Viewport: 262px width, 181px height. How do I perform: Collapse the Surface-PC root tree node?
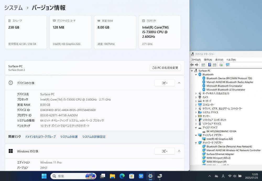coord(192,71)
